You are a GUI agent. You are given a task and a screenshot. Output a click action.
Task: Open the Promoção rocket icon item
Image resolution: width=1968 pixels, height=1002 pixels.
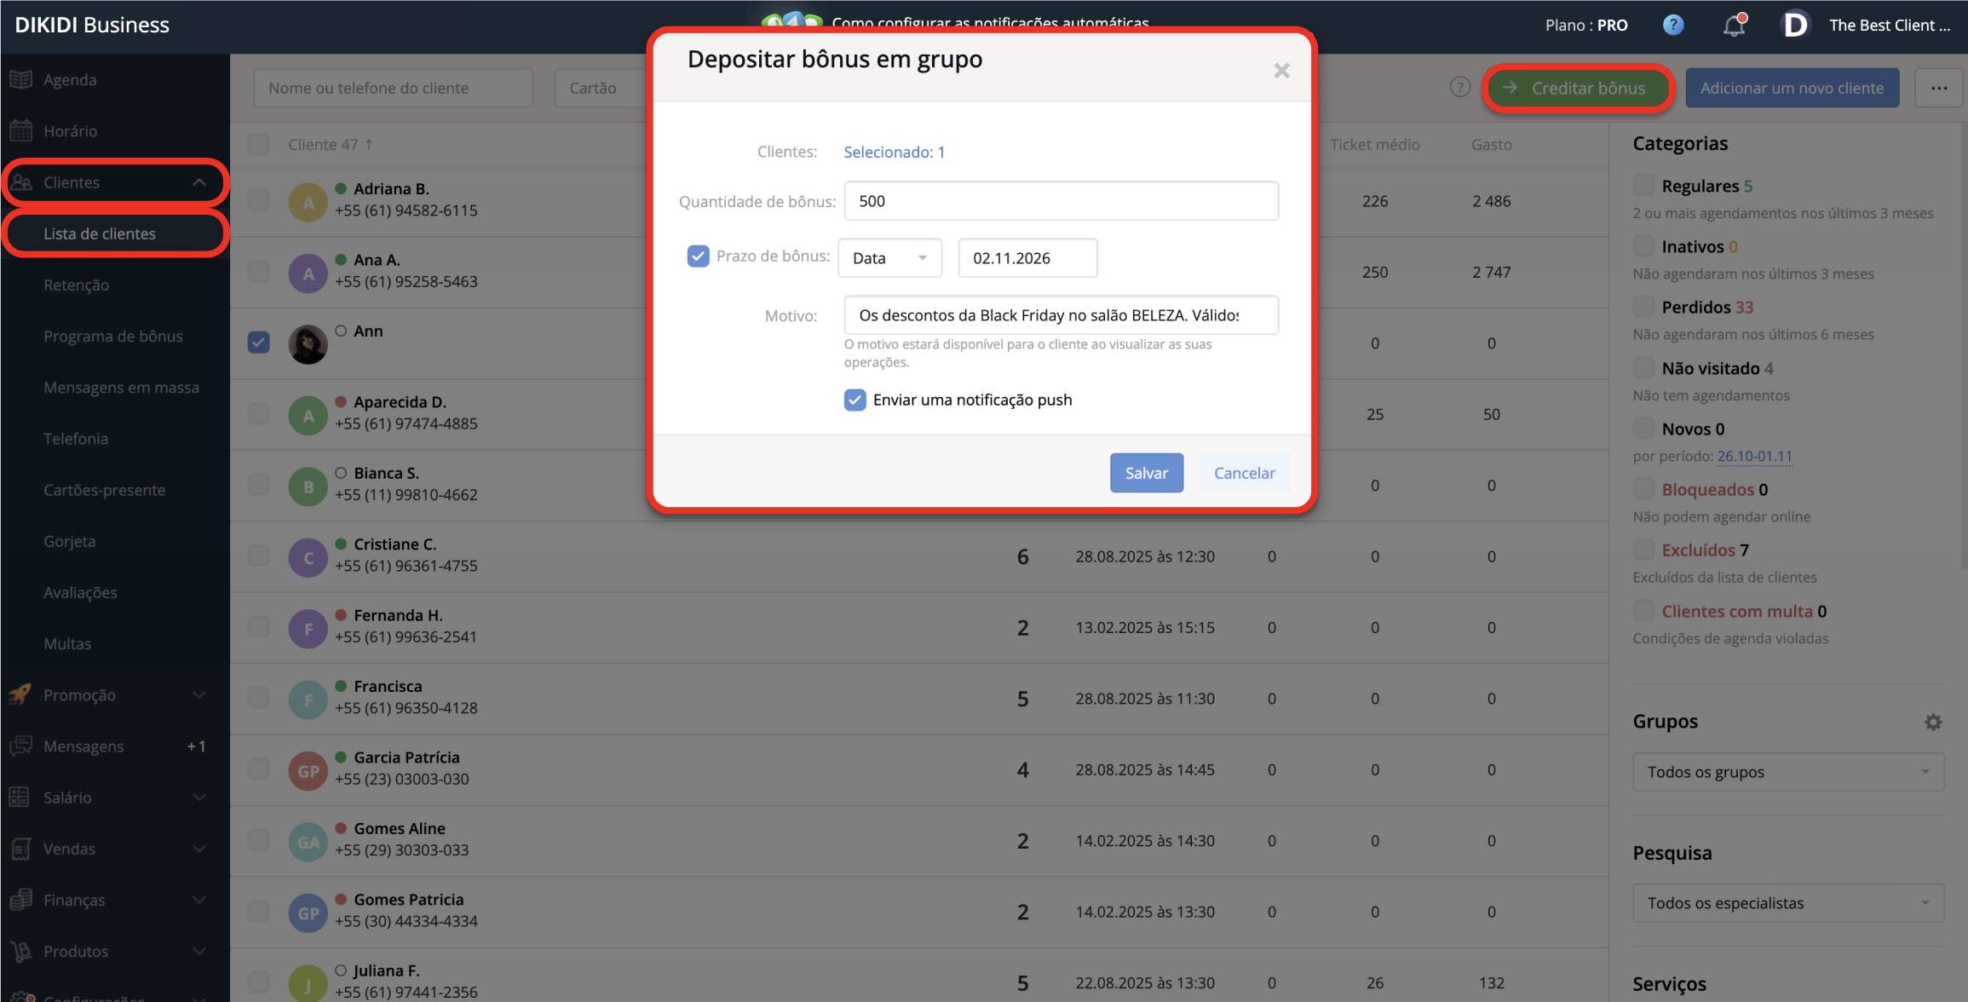(x=21, y=694)
